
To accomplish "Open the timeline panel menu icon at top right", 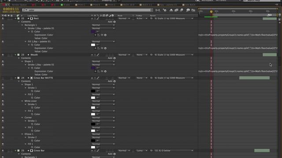I will pos(276,5).
